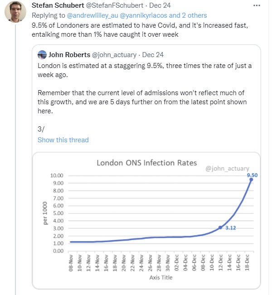
Task: Click "Show this thread"
Action: click(x=63, y=140)
